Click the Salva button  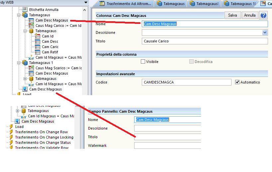point(232,15)
